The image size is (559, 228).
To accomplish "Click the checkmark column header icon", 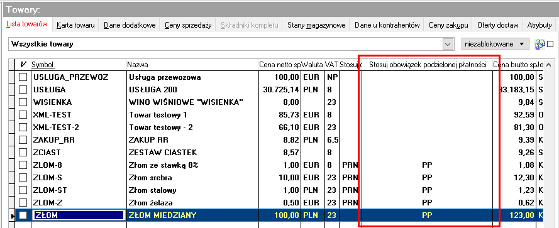I will 23,65.
